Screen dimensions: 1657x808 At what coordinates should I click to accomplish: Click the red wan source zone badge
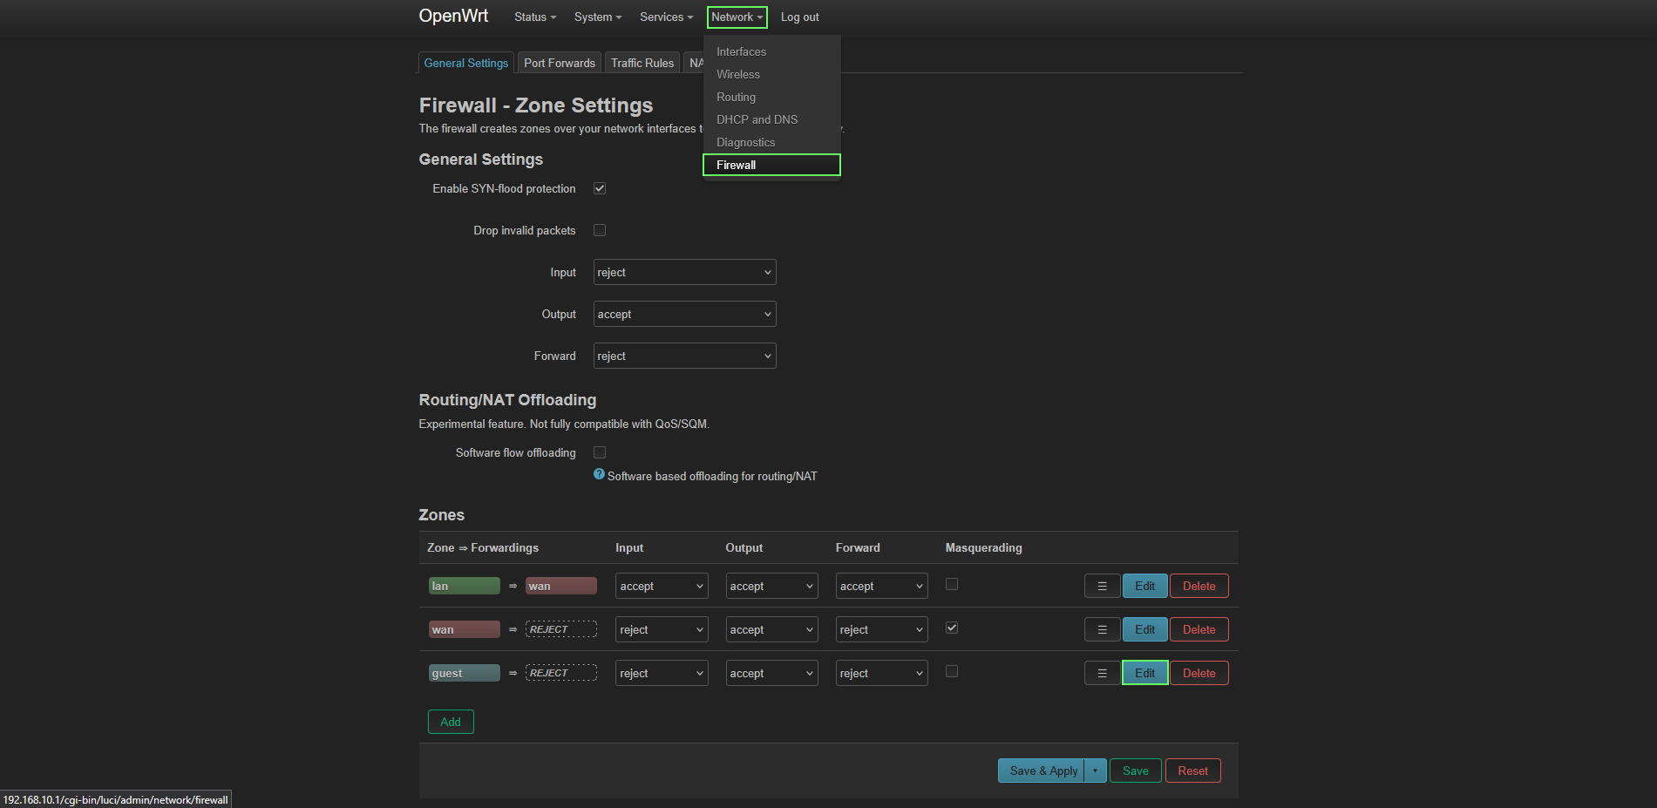465,629
